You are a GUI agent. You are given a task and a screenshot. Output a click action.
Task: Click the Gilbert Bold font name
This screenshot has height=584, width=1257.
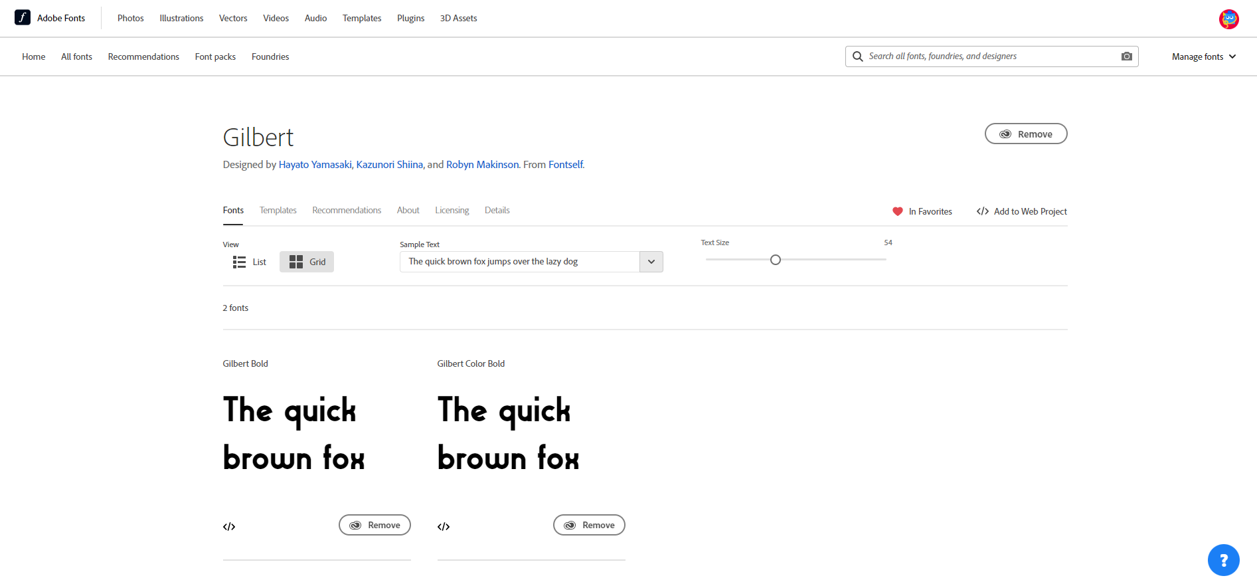[246, 363]
